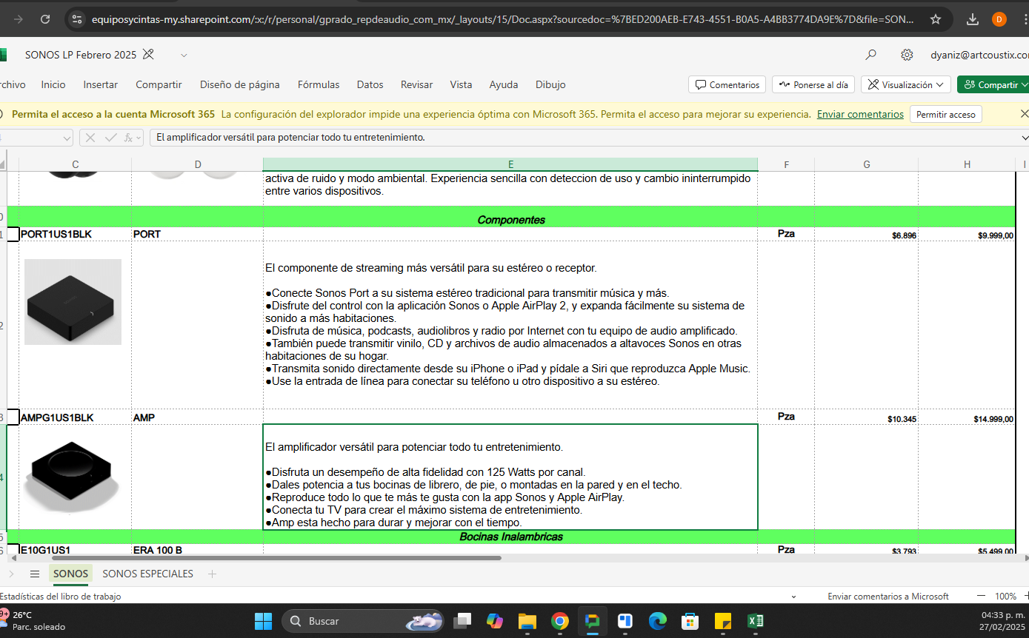
Task: Select the Sonos Amp product image
Action: point(71,477)
